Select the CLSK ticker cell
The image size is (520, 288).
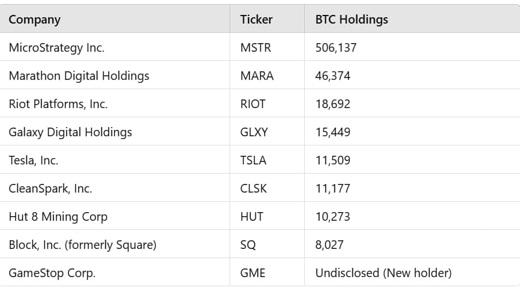[x=254, y=189]
